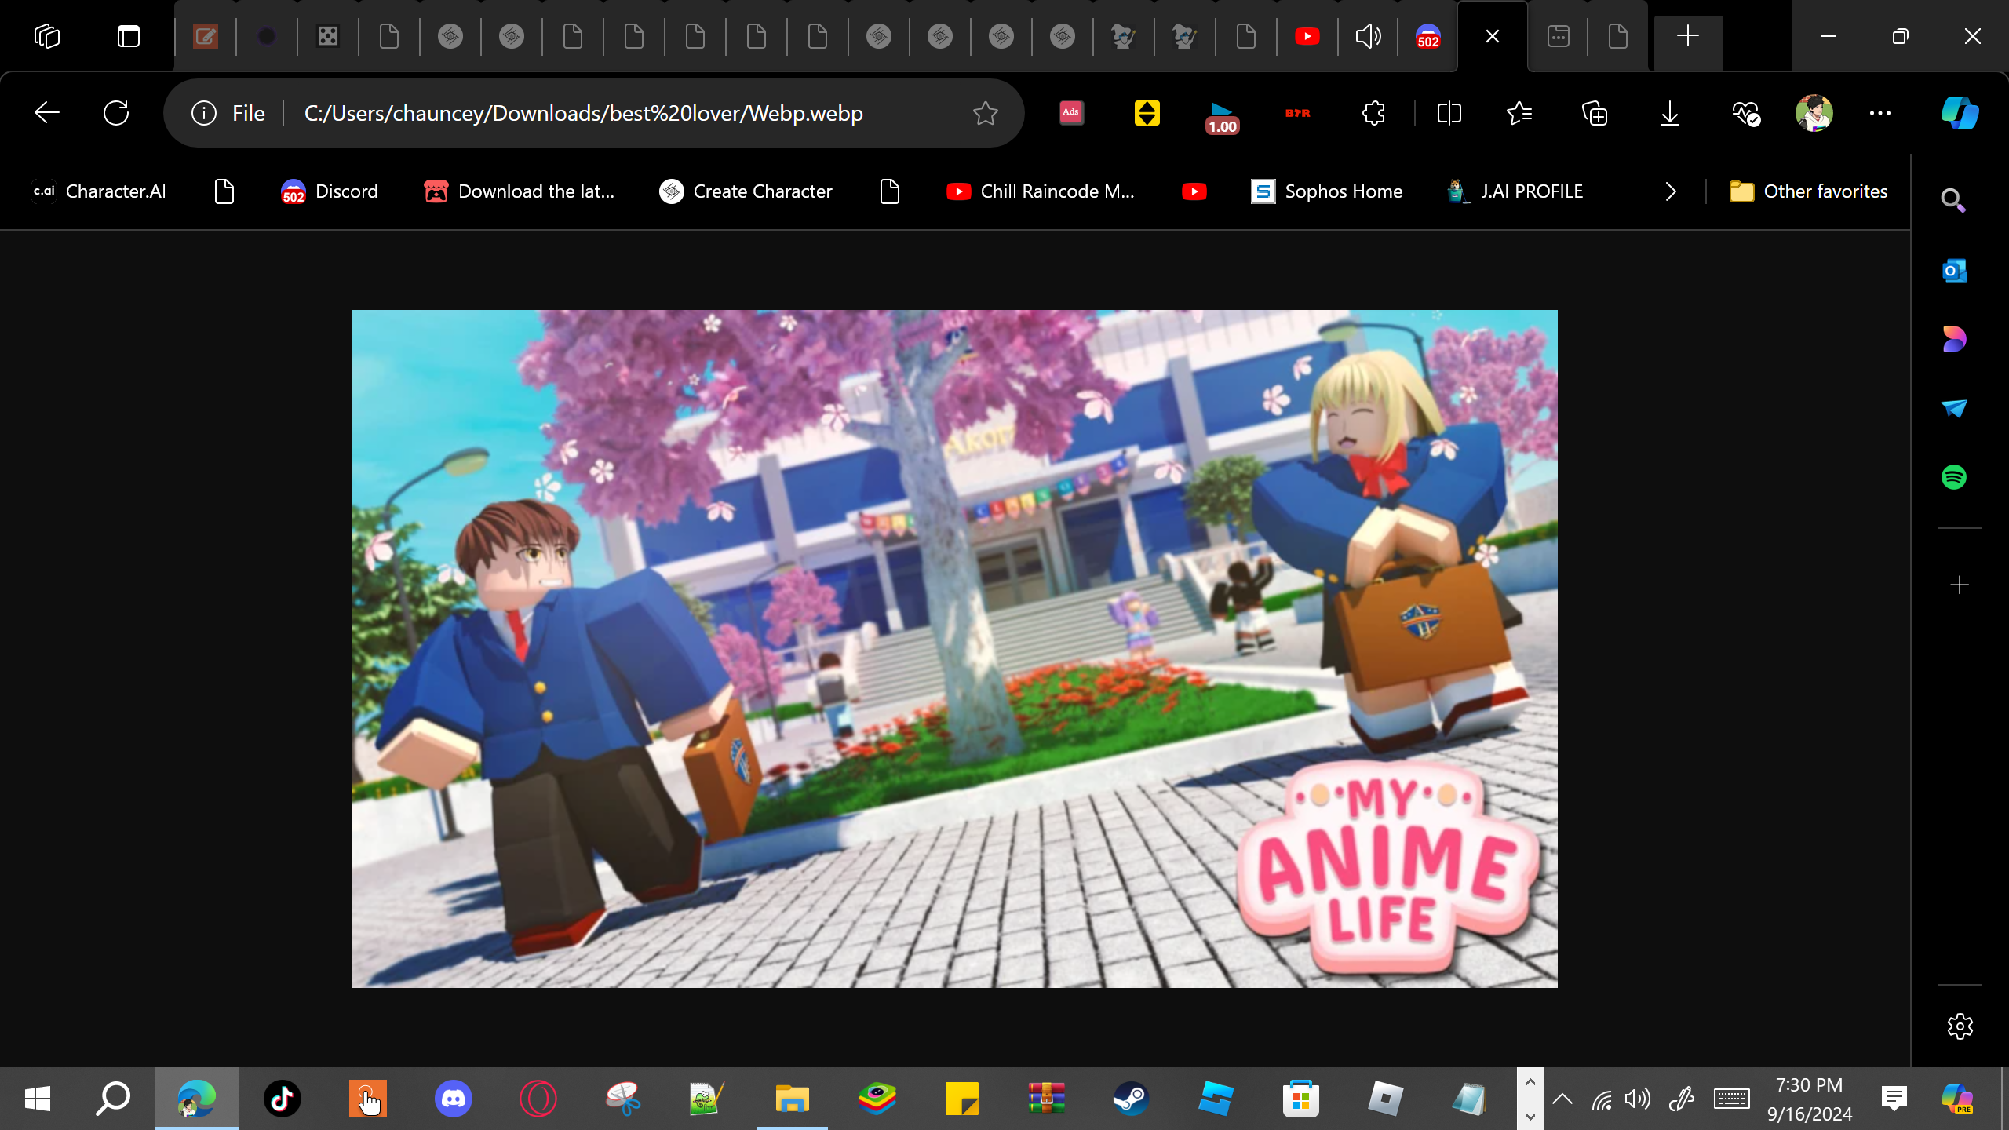This screenshot has height=1130, width=2009.
Task: Open Telegram sidebar icon
Action: tap(1954, 408)
